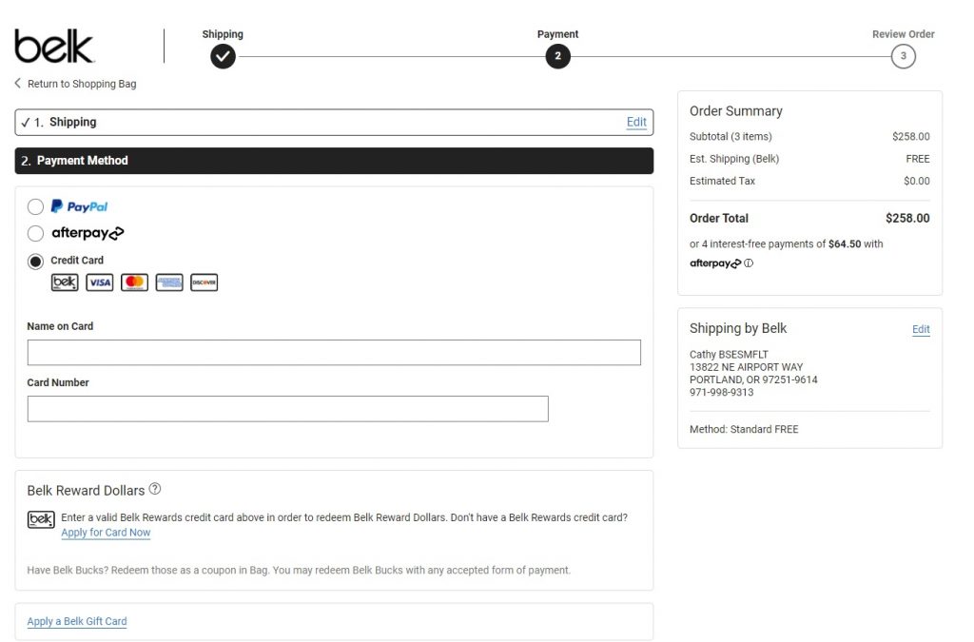This screenshot has height=642, width=974.
Task: Click the 2. Payment Method section header
Action: pyautogui.click(x=333, y=161)
